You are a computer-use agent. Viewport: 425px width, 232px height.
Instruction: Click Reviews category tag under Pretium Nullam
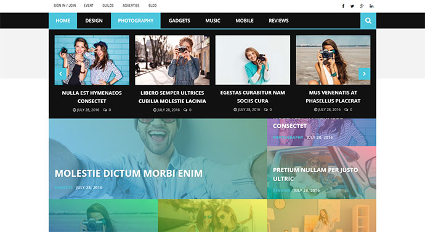281,190
